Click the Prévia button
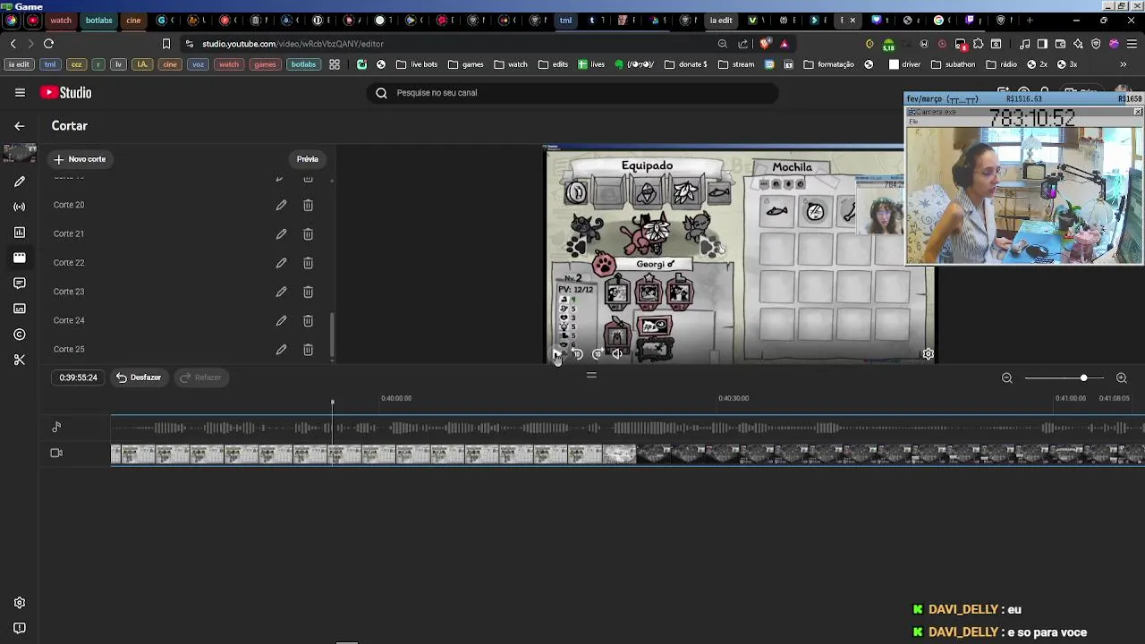1145x644 pixels. point(307,159)
